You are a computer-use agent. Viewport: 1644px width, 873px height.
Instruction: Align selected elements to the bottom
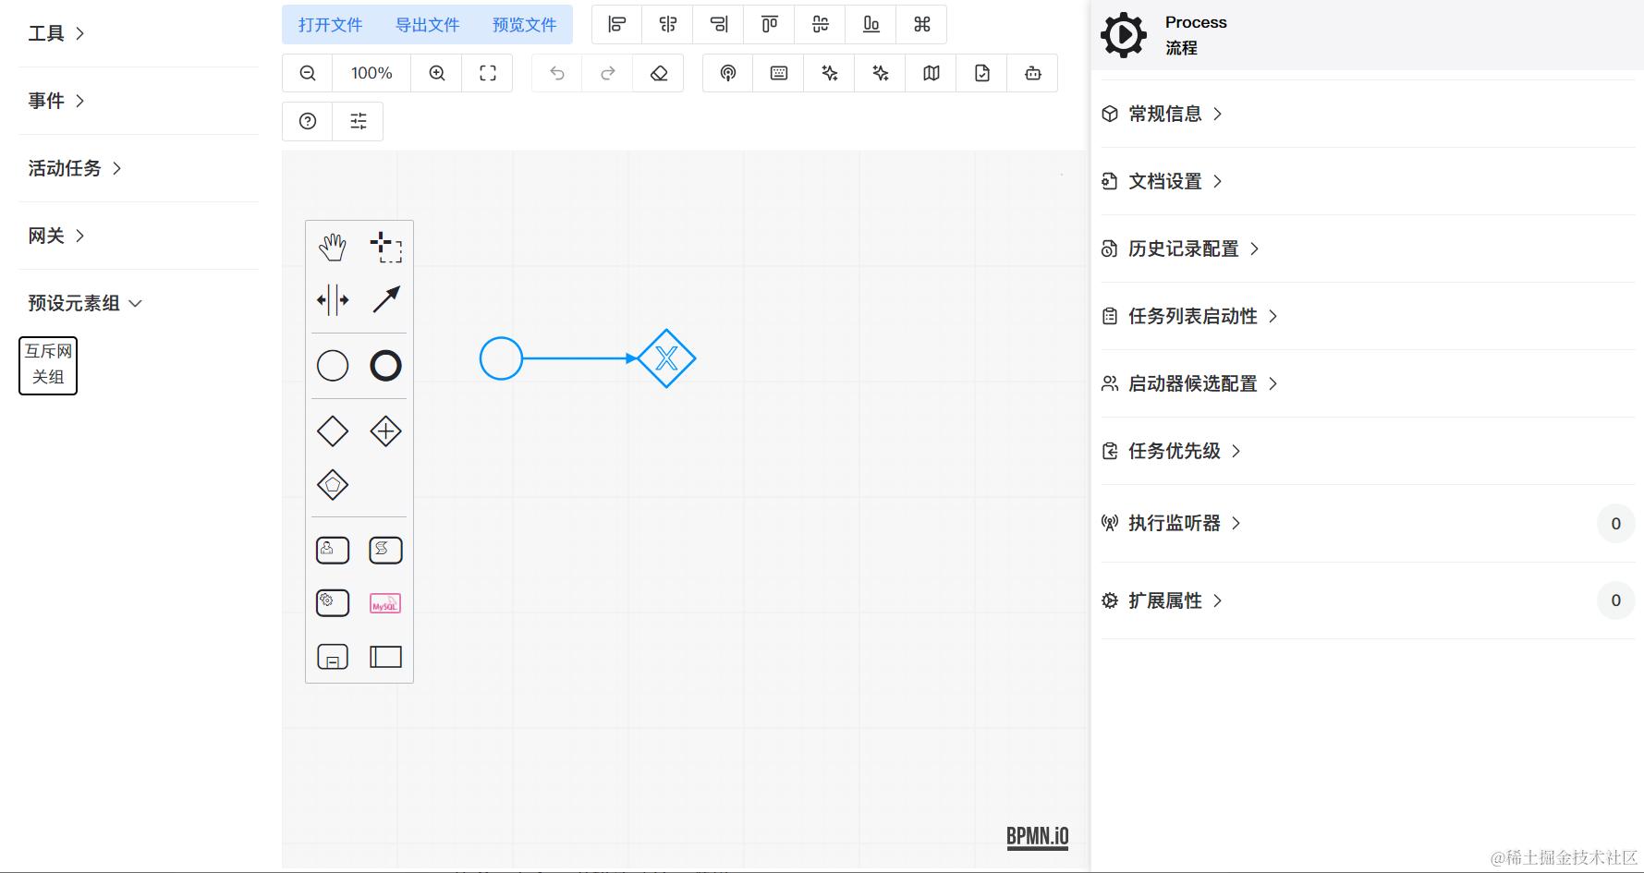[871, 25]
